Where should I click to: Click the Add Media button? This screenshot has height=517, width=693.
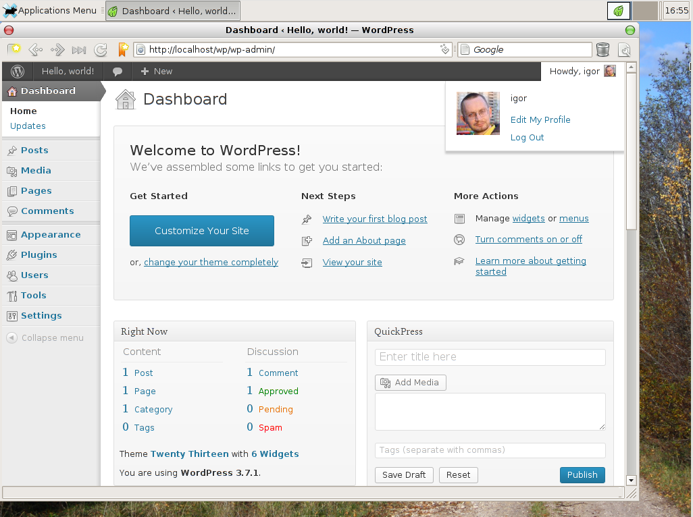[411, 383]
